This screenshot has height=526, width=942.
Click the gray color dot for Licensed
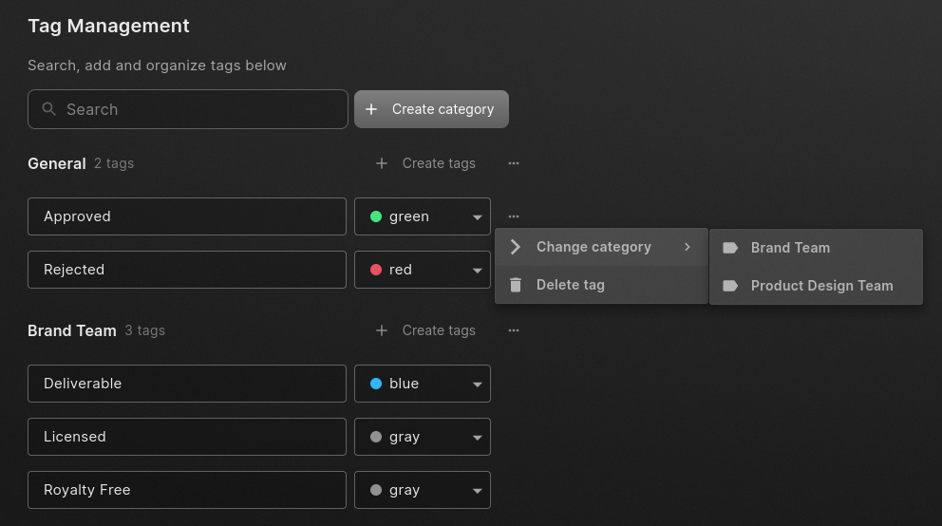376,437
